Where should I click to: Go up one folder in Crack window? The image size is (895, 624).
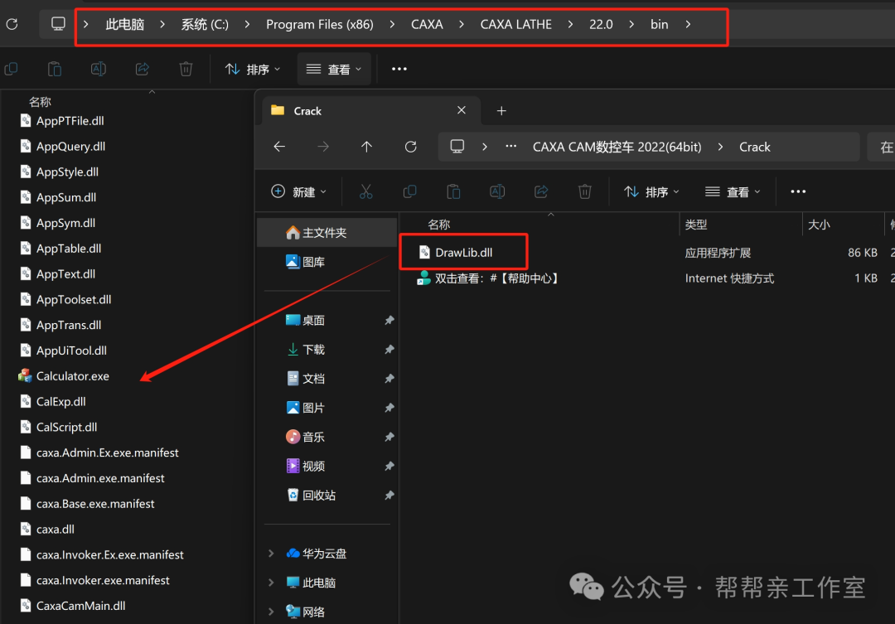(366, 147)
